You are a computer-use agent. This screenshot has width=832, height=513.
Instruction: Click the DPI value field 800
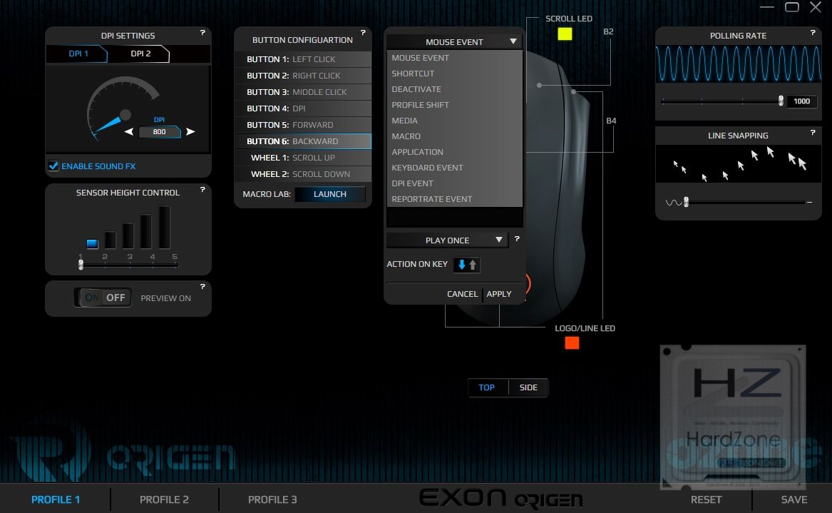pyautogui.click(x=159, y=132)
